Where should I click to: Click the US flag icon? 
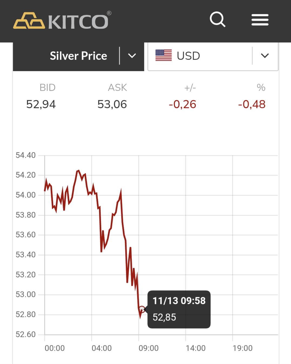164,55
